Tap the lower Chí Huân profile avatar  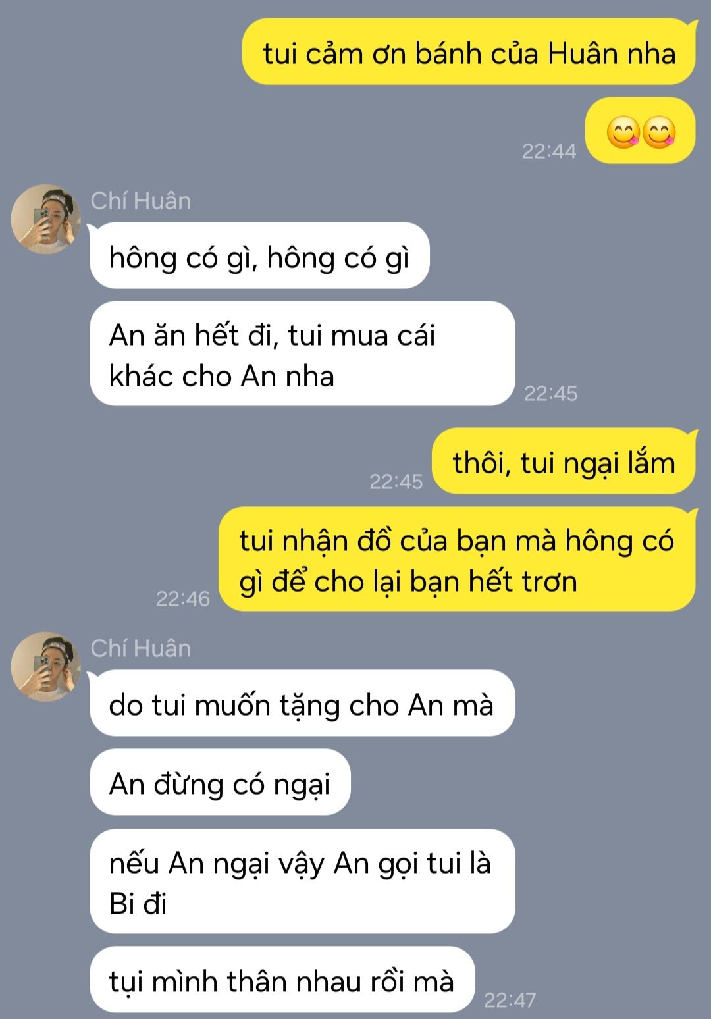(45, 667)
